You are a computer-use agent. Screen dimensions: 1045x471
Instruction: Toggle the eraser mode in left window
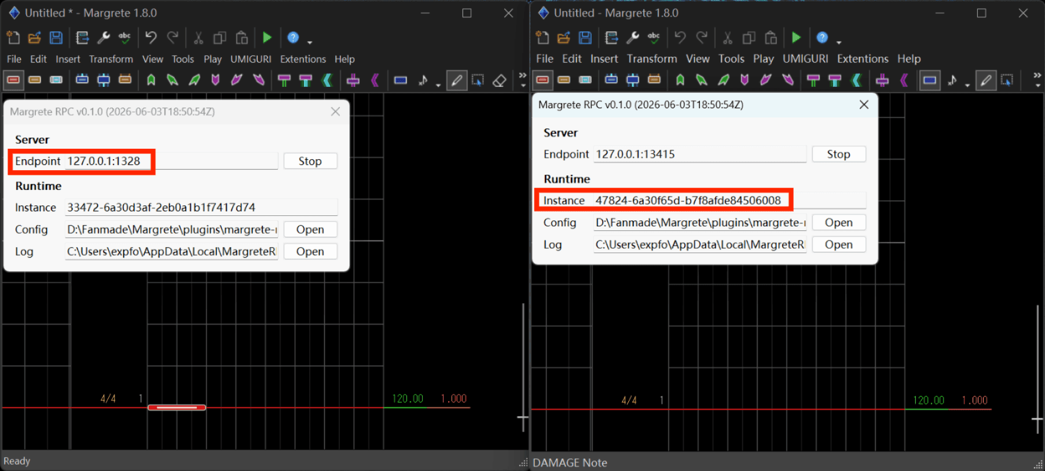[x=499, y=80]
